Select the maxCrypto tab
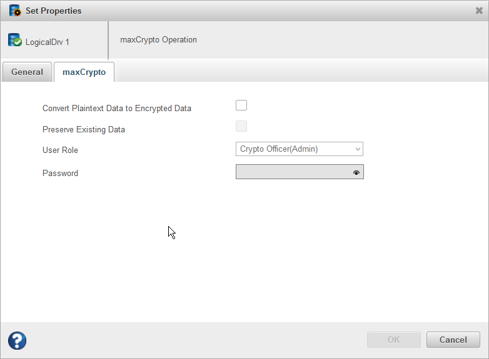 pyautogui.click(x=84, y=72)
